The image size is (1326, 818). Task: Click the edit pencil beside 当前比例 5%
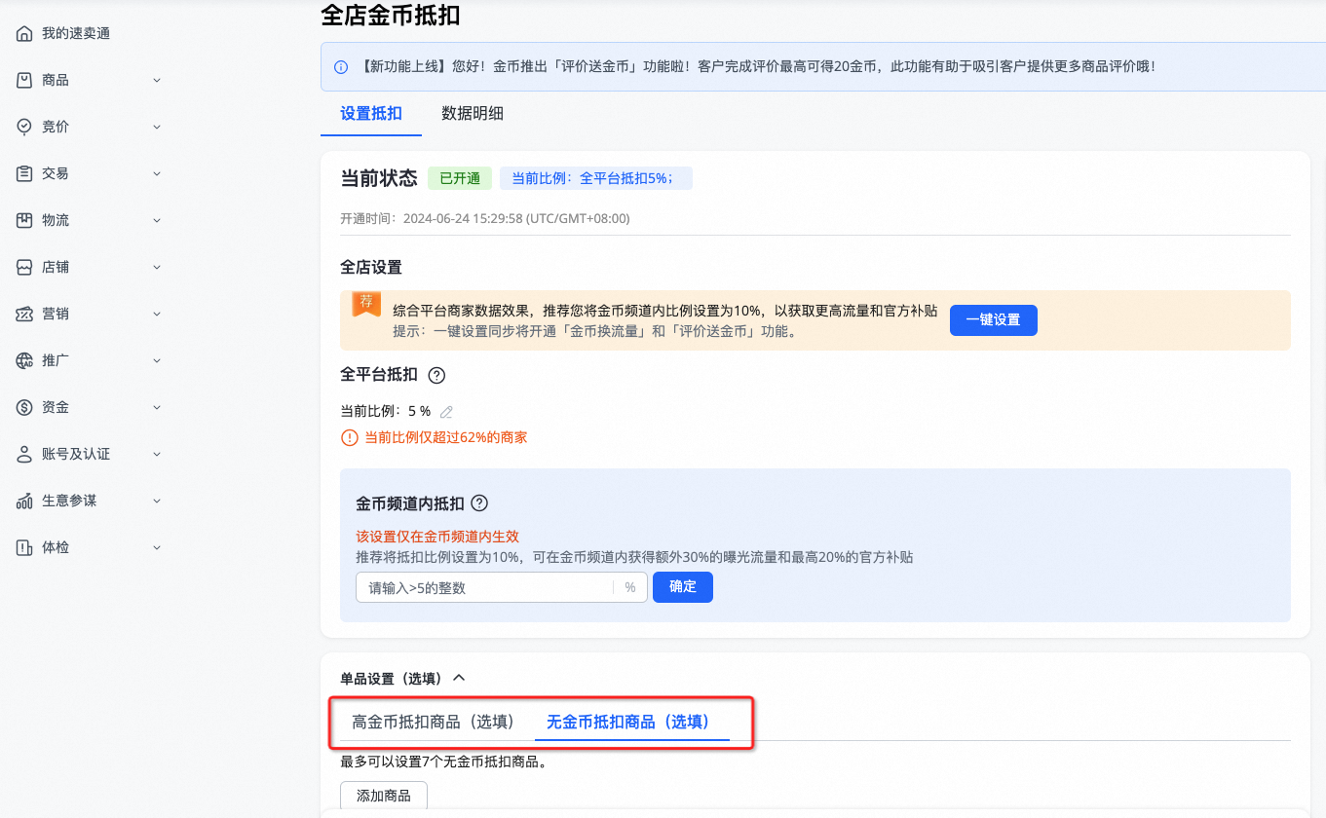click(446, 412)
